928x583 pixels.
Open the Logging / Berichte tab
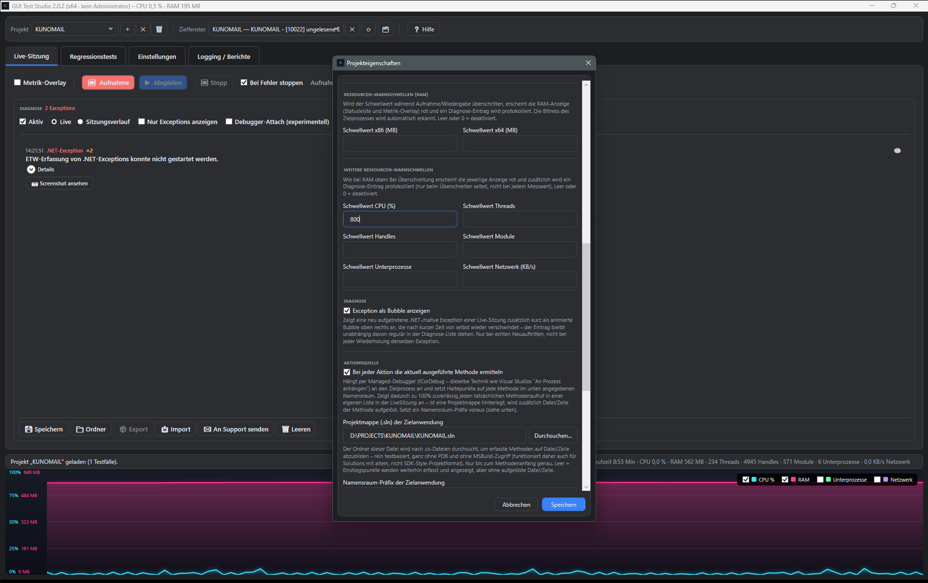pos(224,56)
